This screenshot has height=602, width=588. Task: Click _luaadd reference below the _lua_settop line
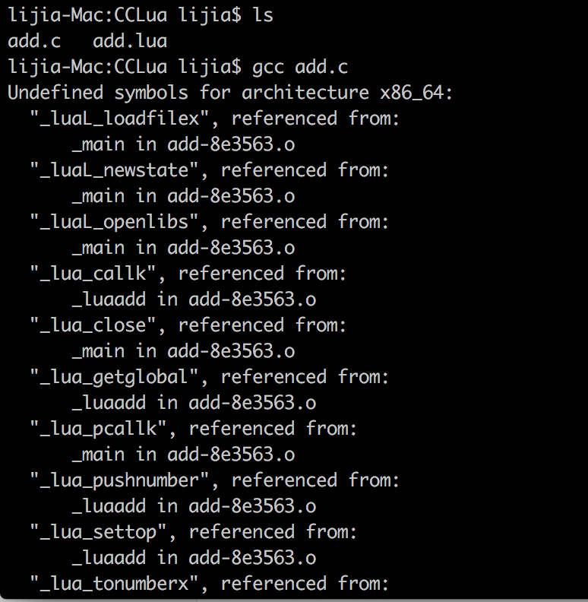(x=109, y=558)
